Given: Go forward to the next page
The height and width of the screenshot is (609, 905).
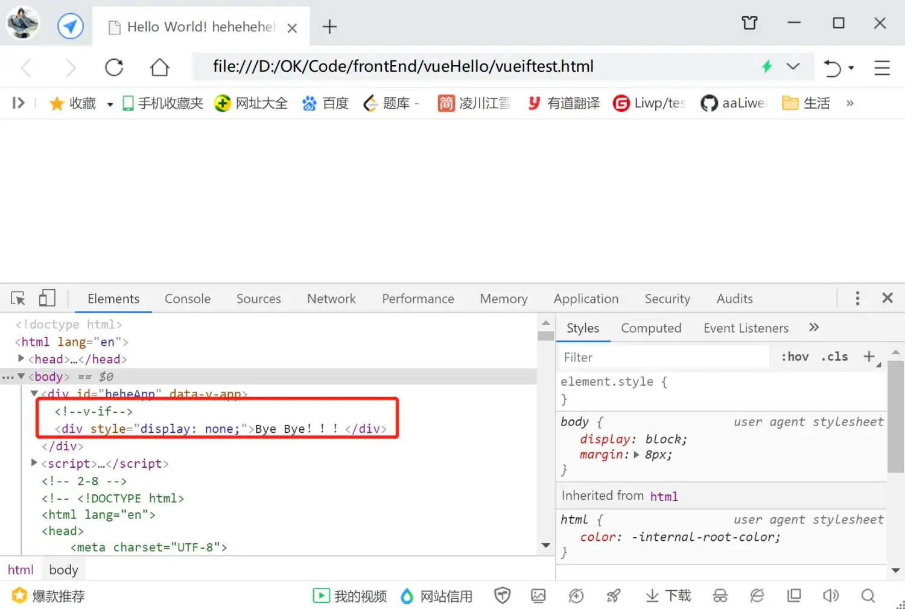Looking at the screenshot, I should pyautogui.click(x=71, y=67).
